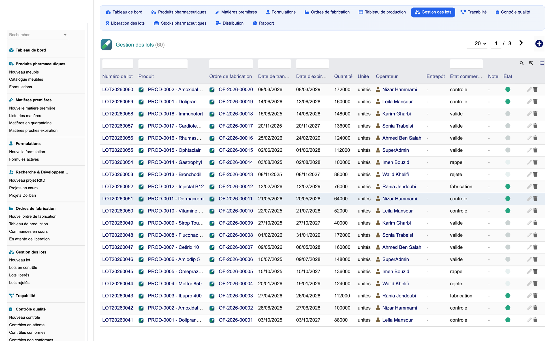551x341 pixels.
Task: Delete lot LOT20260044 with trash icon
Action: 535,284
